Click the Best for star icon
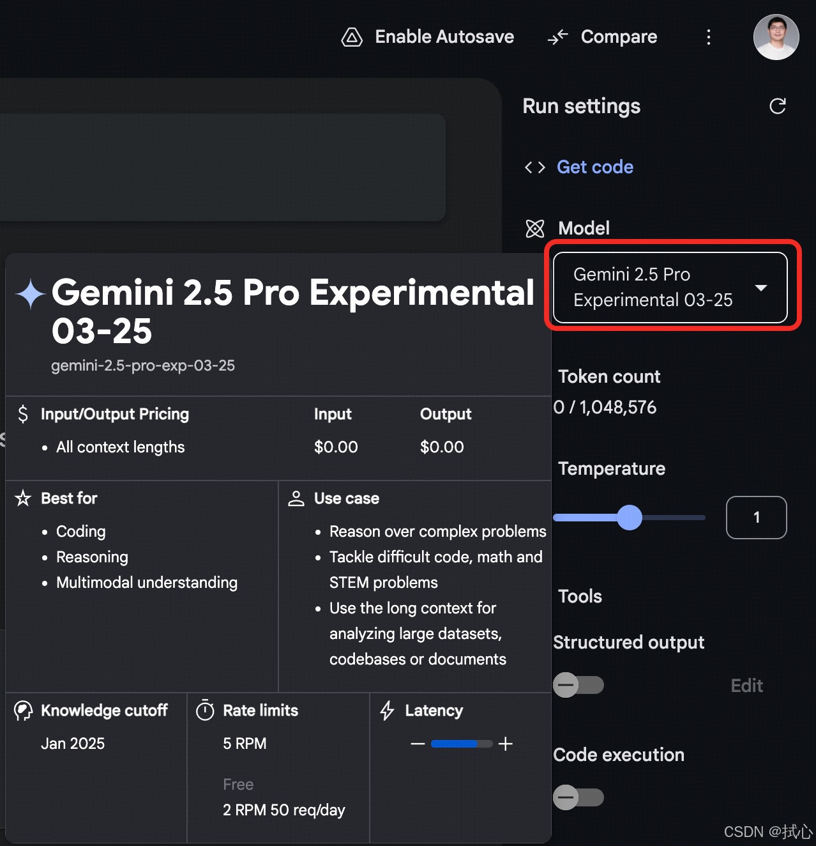 pos(23,498)
